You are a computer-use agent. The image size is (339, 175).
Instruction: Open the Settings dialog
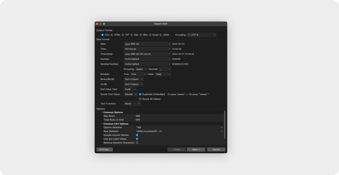tap(104, 149)
